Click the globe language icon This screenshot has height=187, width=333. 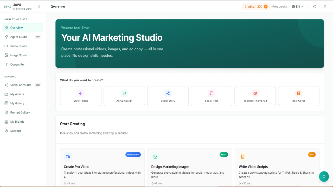(293, 7)
